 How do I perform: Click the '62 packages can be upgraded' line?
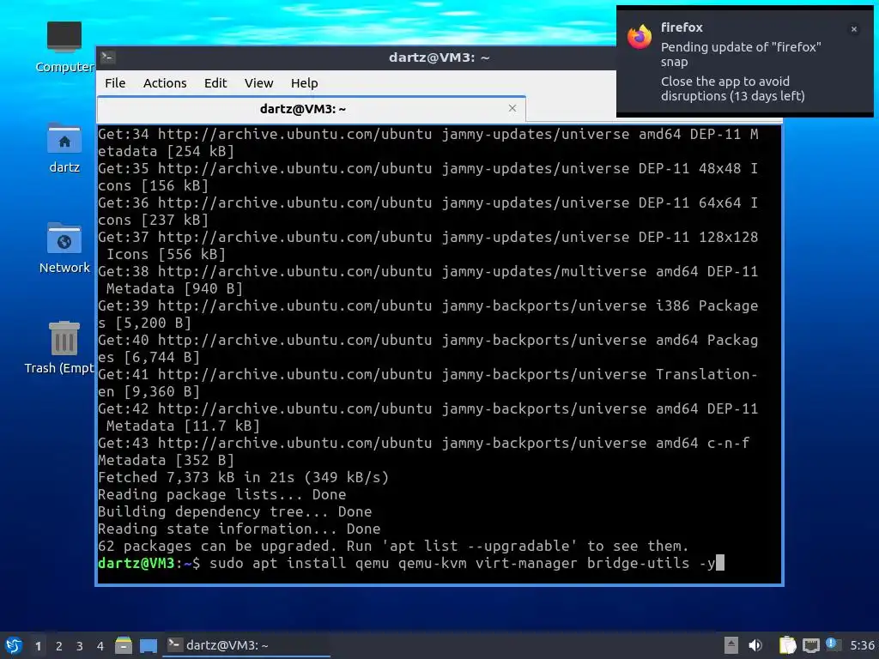pyautogui.click(x=393, y=546)
